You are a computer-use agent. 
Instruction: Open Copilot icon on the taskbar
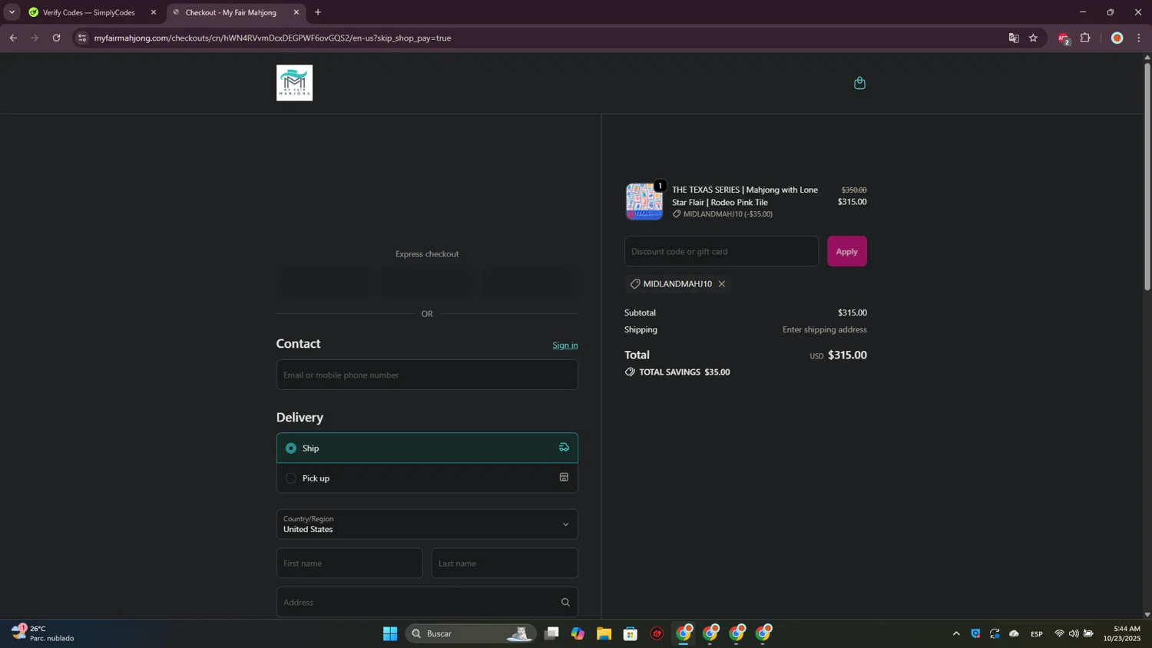tap(578, 633)
